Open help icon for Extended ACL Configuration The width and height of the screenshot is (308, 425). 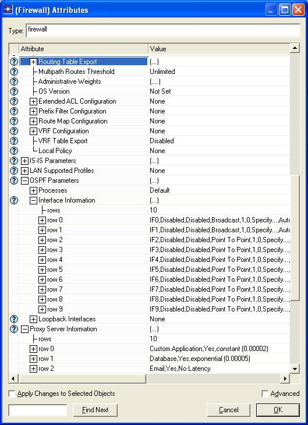[14, 101]
